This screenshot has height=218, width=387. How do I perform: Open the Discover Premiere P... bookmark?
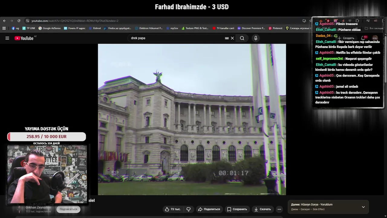pos(251,28)
